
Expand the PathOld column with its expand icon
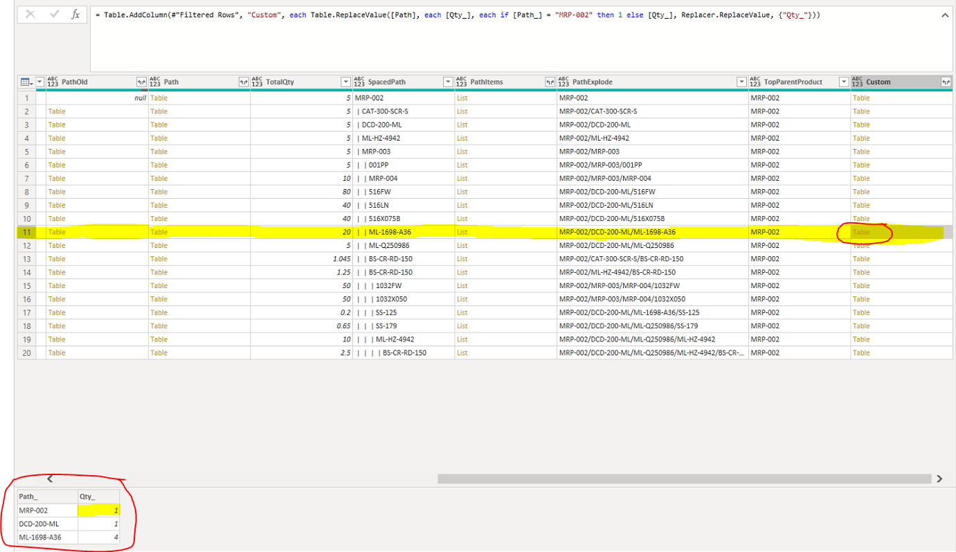point(141,82)
